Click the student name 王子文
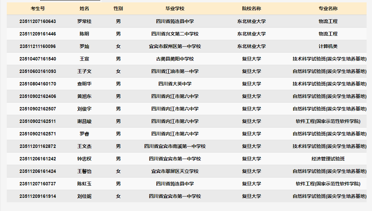Viewport: 372px width, 211px height. [x=84, y=71]
